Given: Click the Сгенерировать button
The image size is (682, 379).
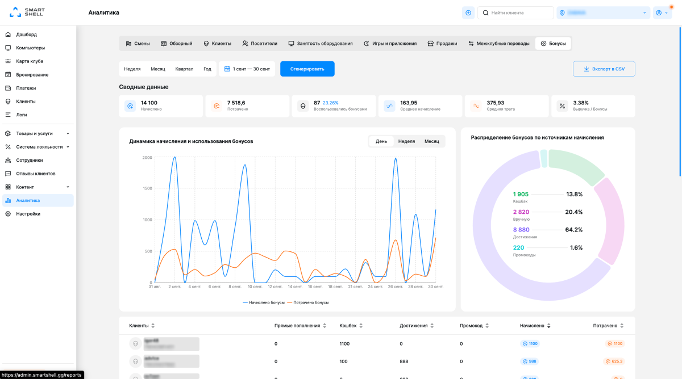Looking at the screenshot, I should [307, 69].
